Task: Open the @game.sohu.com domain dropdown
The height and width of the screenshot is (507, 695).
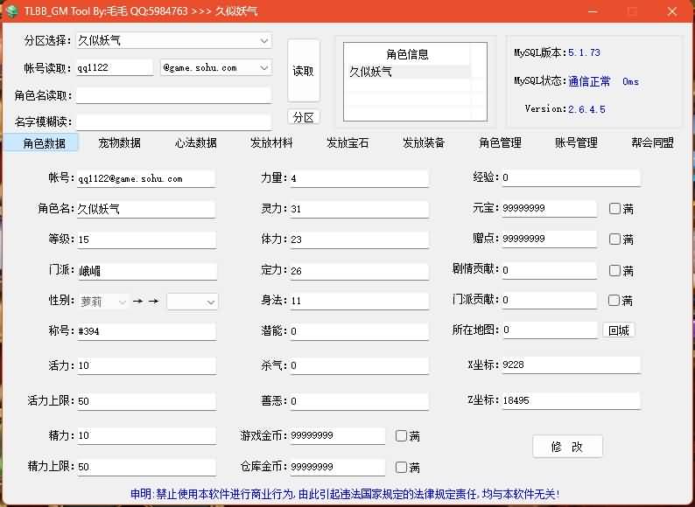Action: point(216,68)
